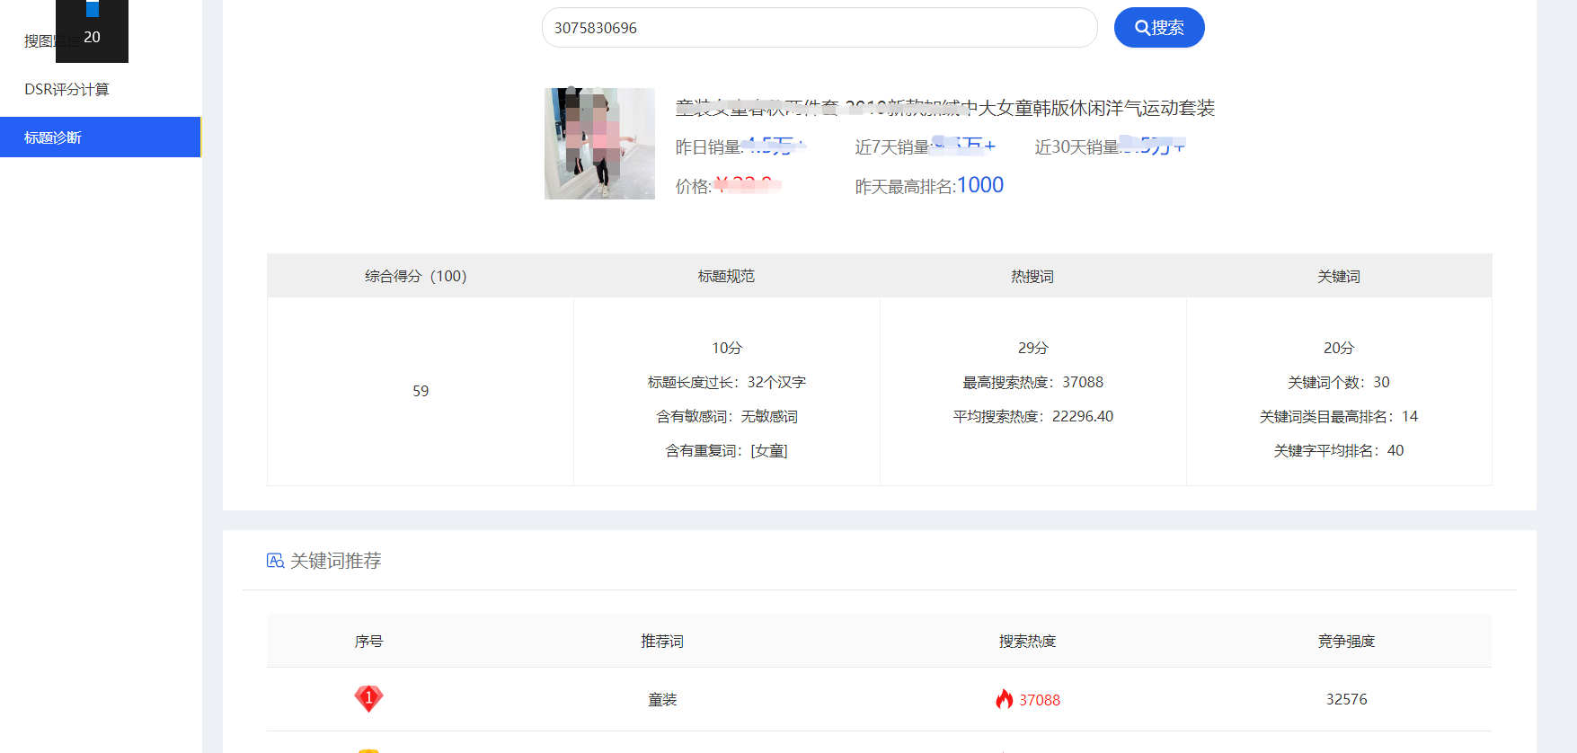Image resolution: width=1577 pixels, height=753 pixels.
Task: Click 平均搜索热度：22296.40 text
Action: point(1033,416)
